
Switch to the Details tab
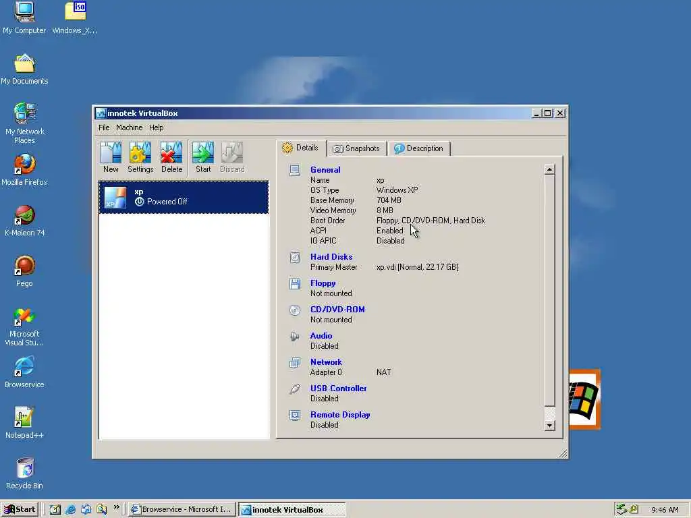tap(302, 148)
